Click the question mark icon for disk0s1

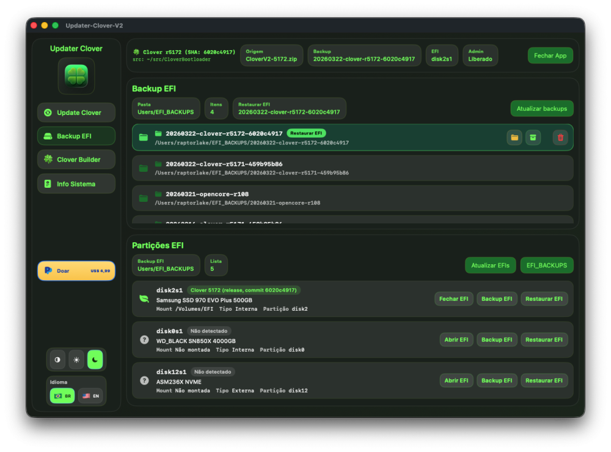coord(144,339)
